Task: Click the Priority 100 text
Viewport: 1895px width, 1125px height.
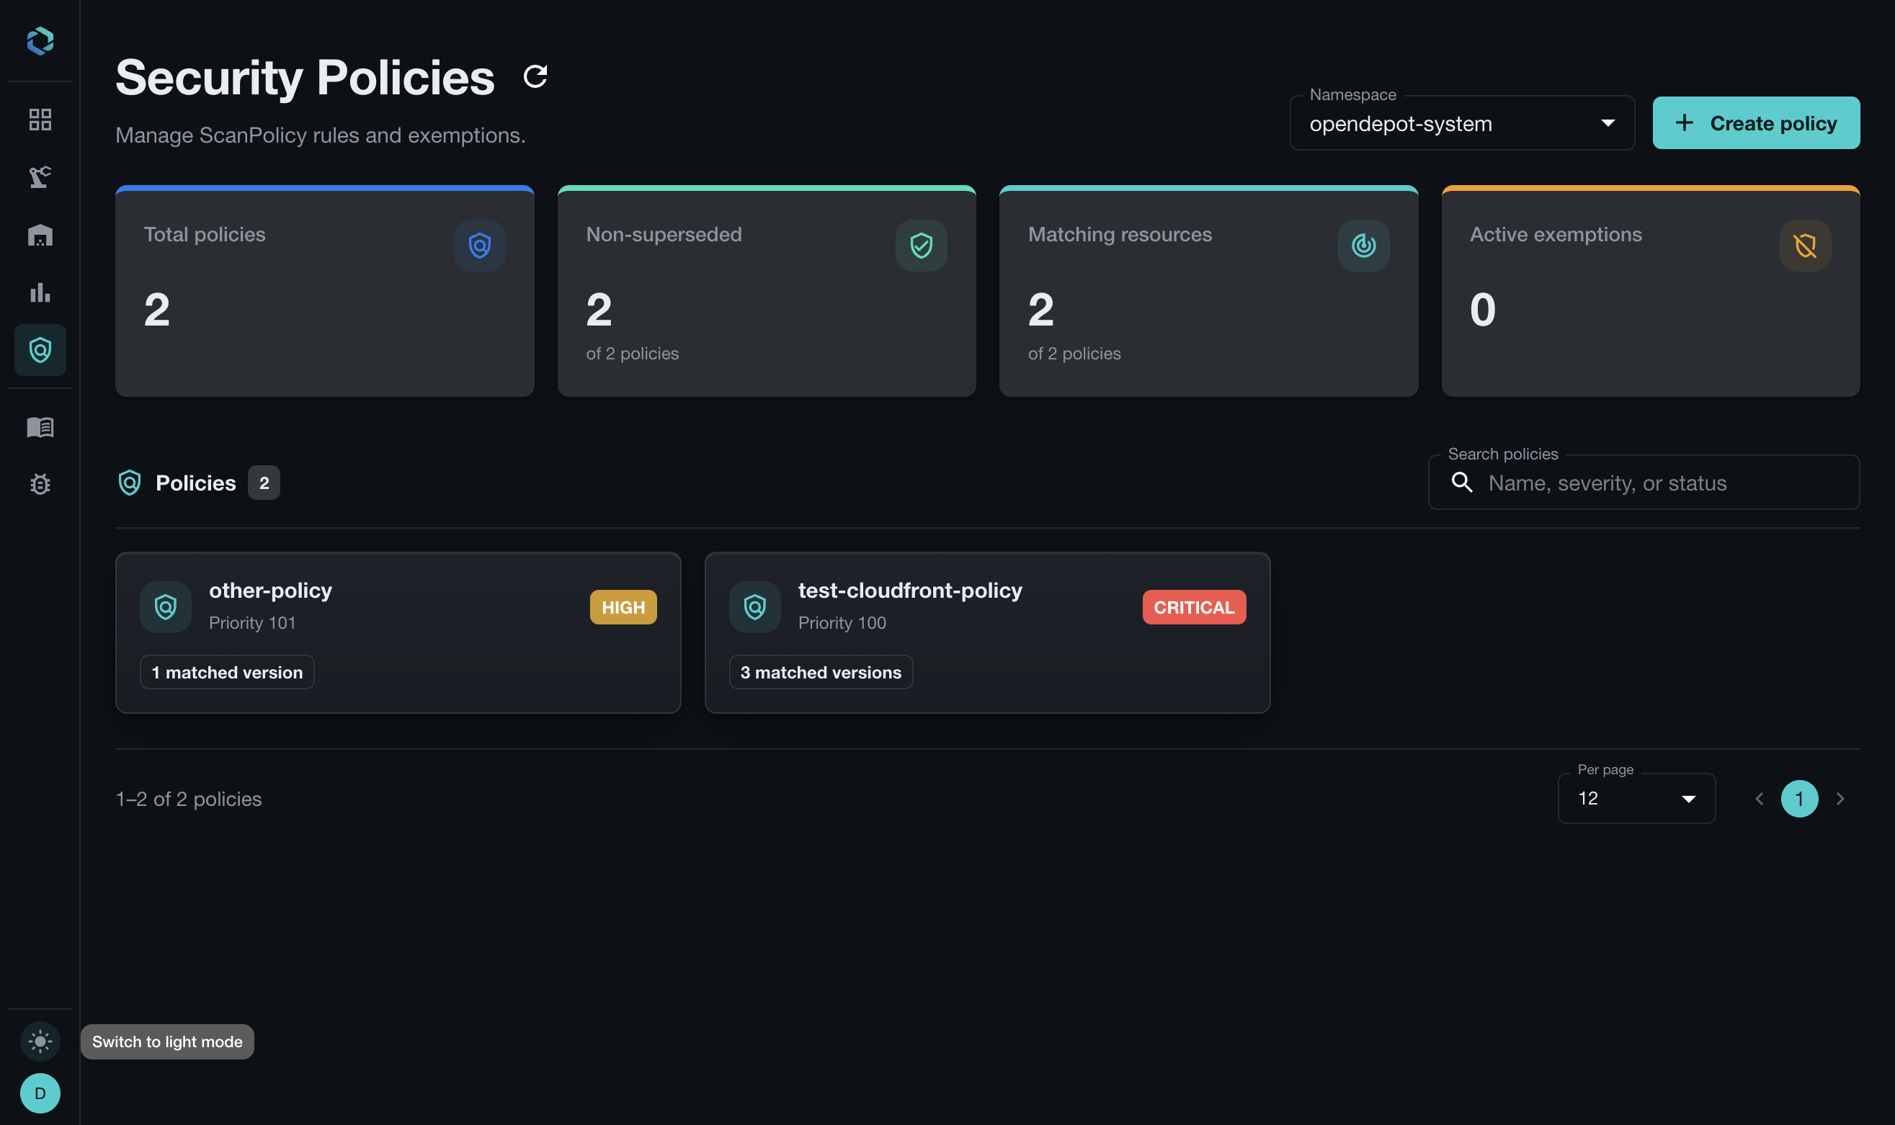Action: tap(842, 623)
